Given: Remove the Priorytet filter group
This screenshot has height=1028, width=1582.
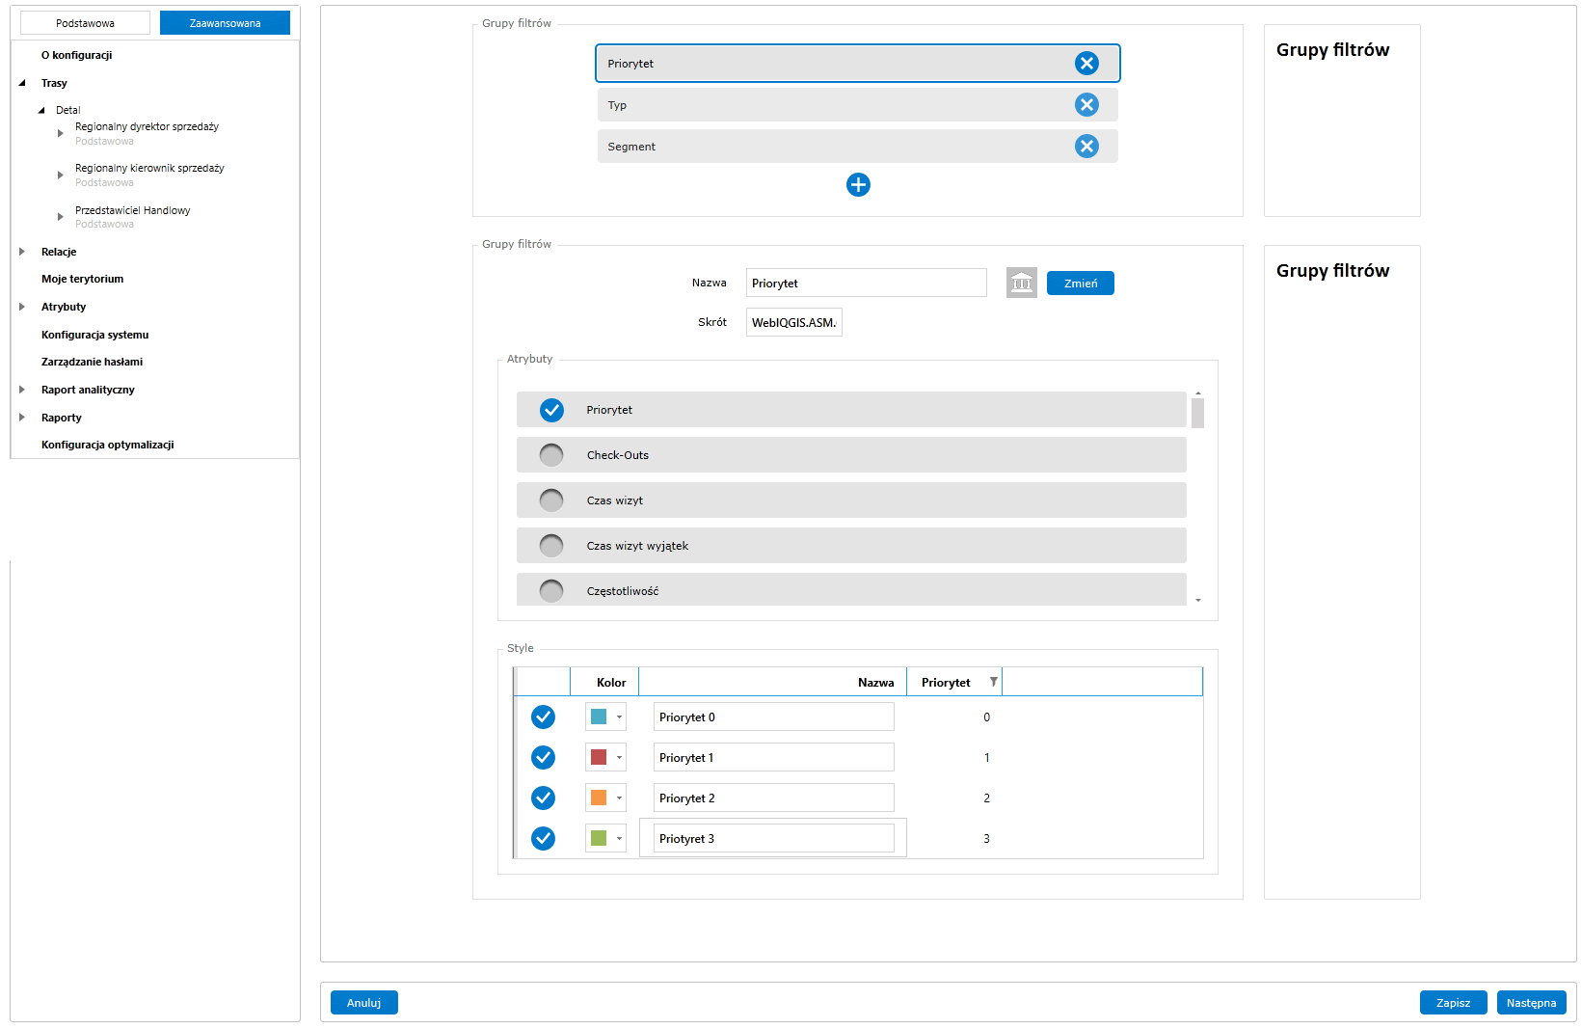Looking at the screenshot, I should 1086,64.
